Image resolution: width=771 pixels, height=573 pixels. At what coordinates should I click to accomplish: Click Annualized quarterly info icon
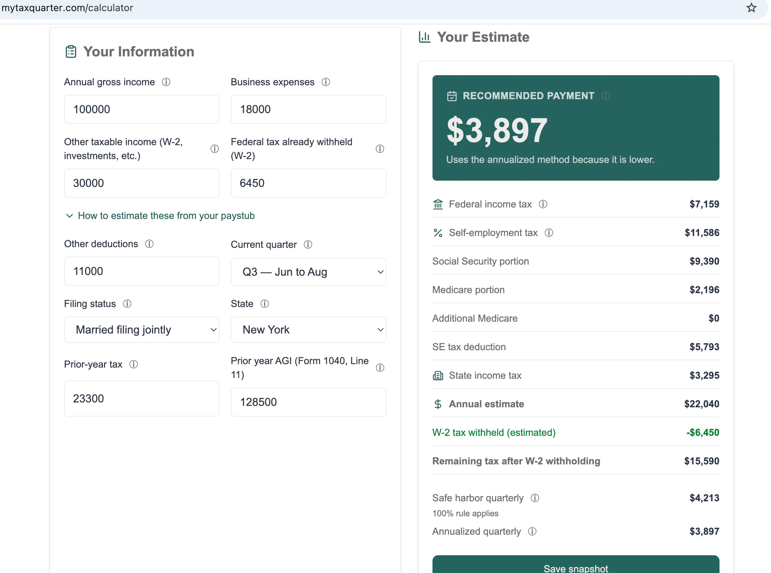click(x=532, y=532)
